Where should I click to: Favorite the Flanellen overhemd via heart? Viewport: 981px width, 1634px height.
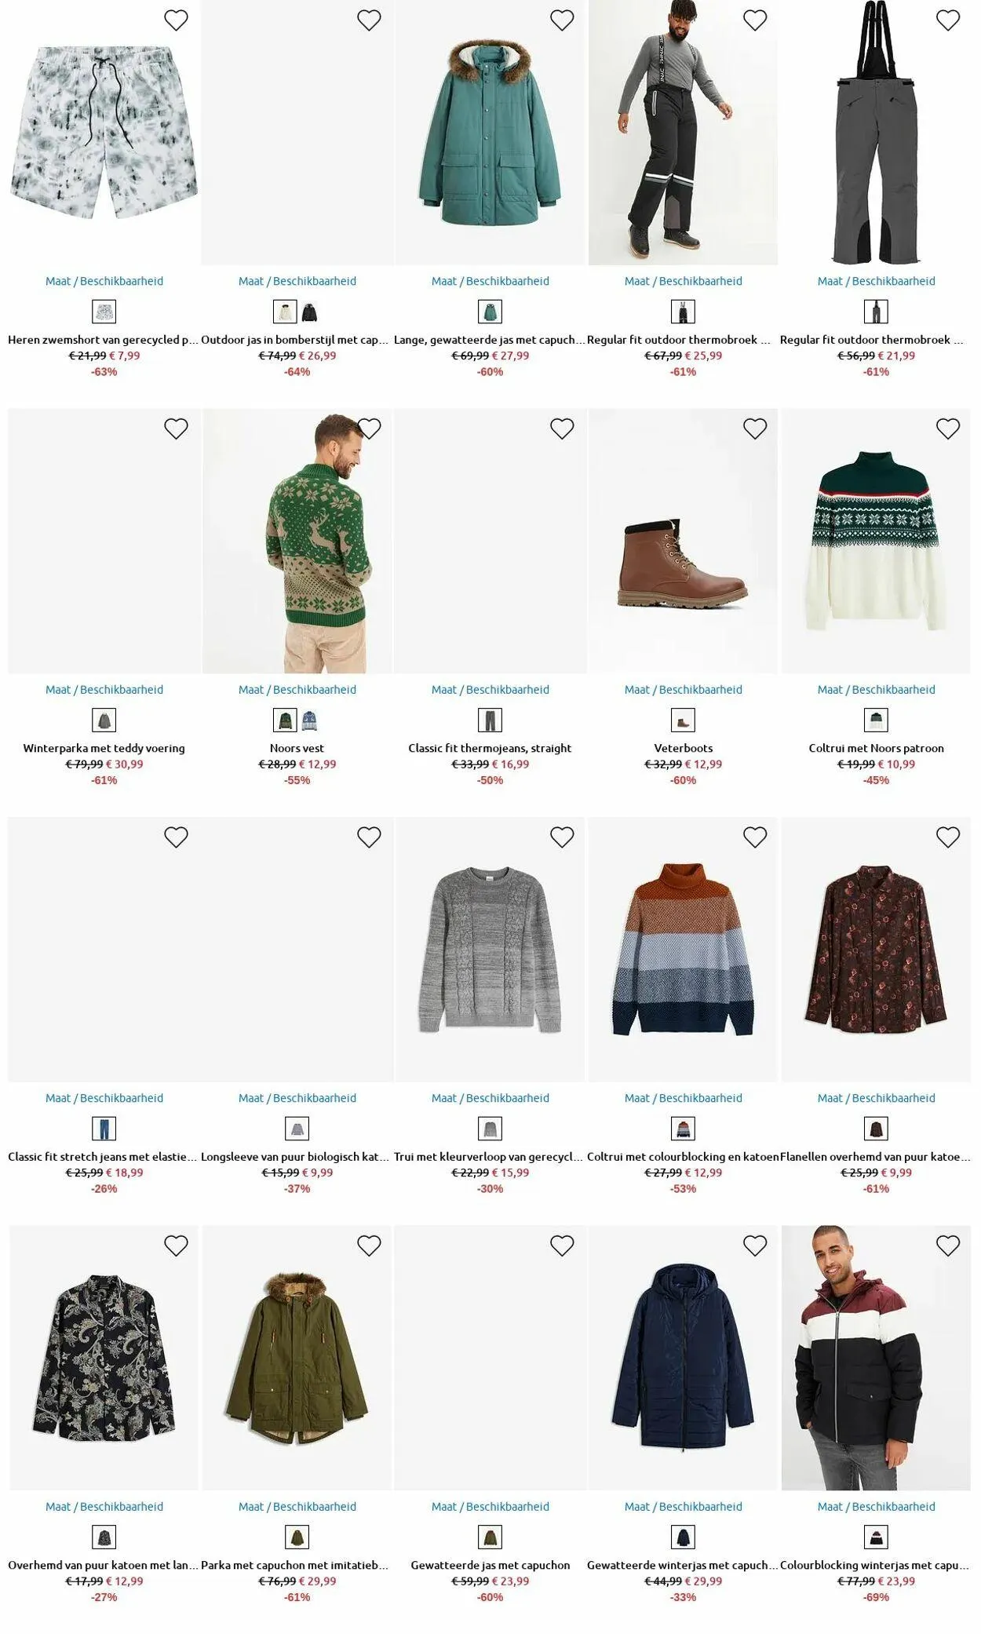click(948, 837)
